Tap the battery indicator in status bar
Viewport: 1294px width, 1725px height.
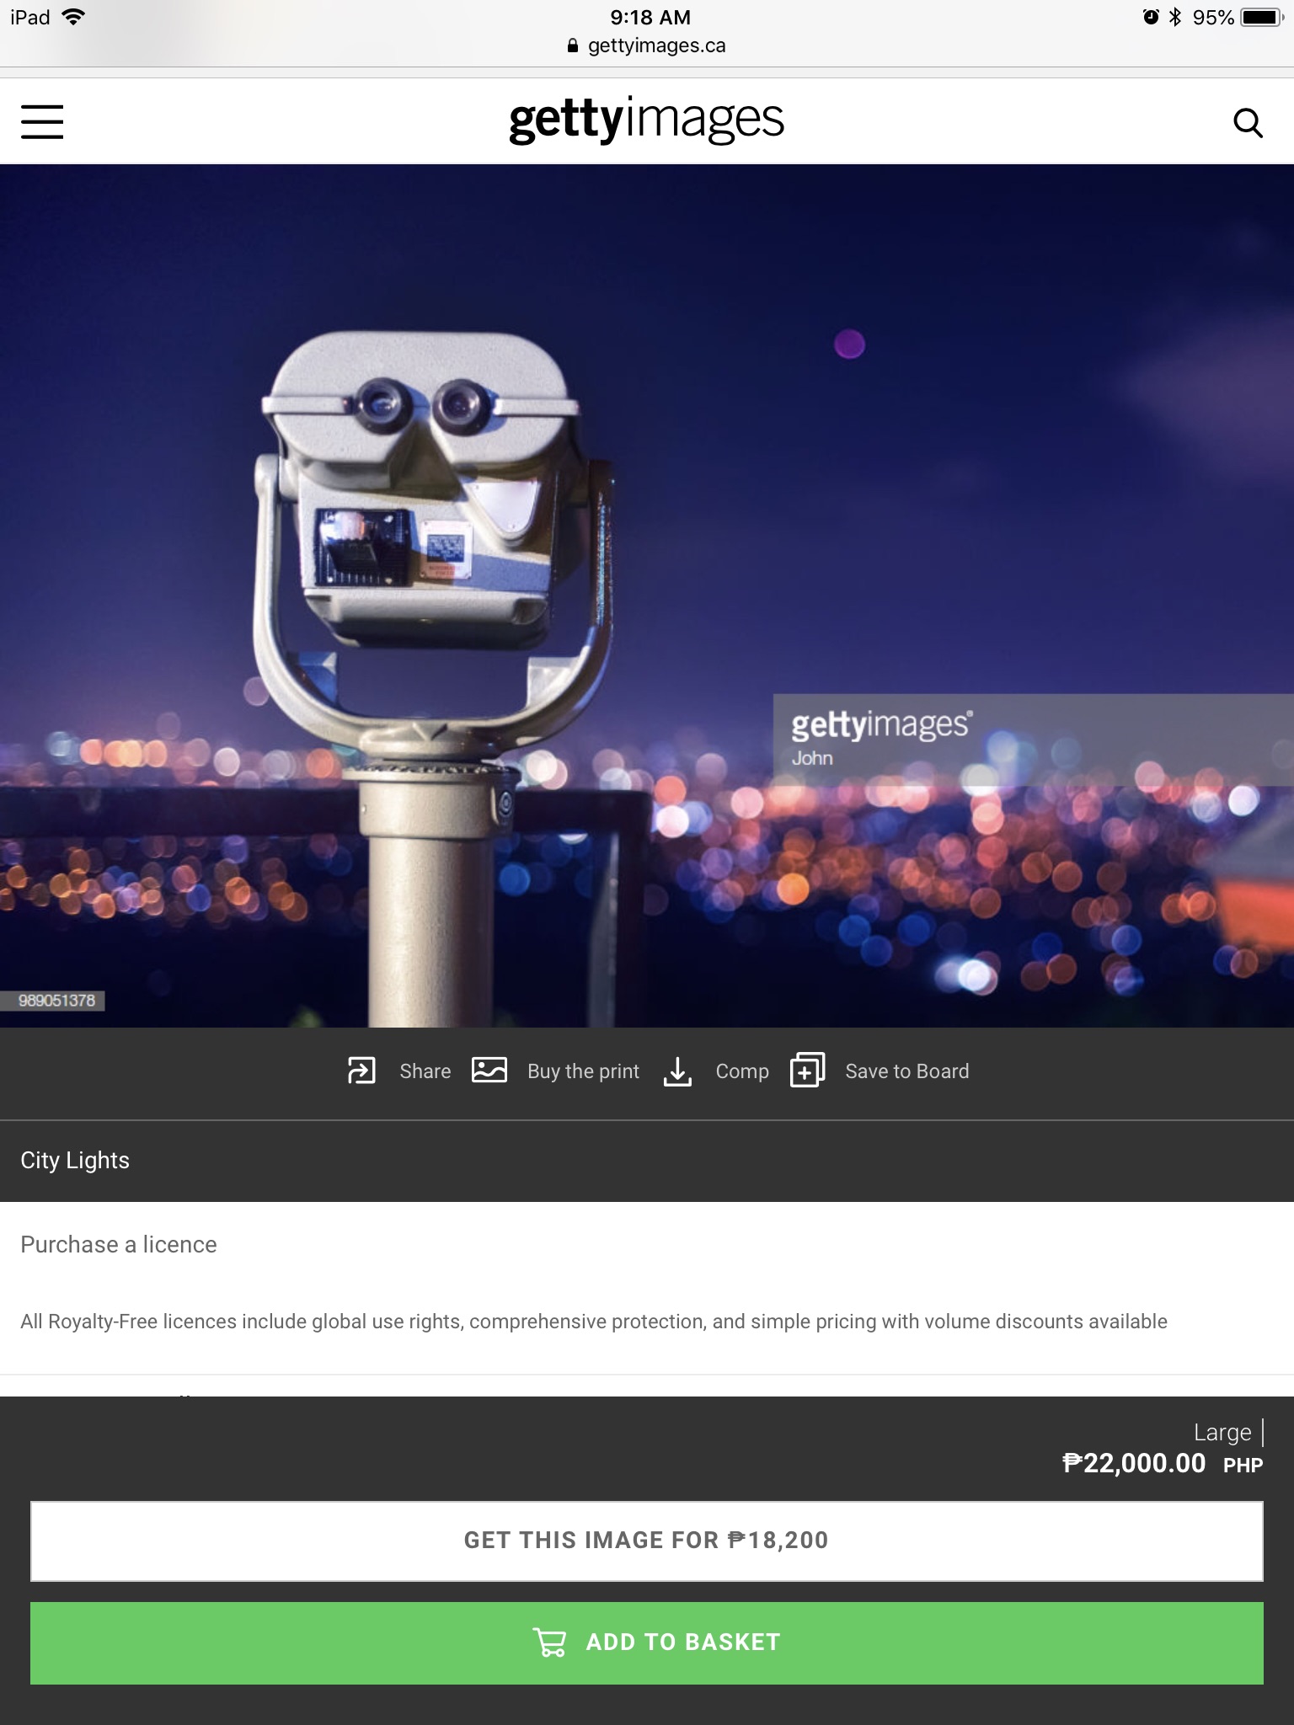1260,18
